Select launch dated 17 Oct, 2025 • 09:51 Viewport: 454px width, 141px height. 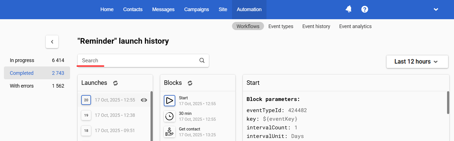115,130
